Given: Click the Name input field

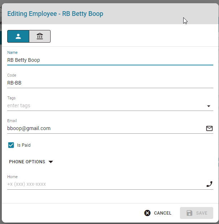Looking at the screenshot, I should click(x=110, y=60).
